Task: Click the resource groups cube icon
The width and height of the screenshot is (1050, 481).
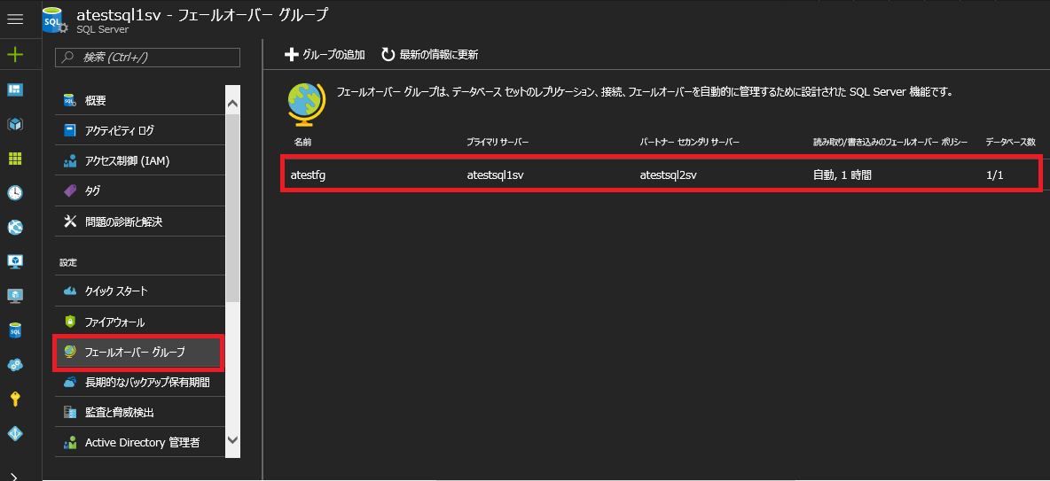Action: (x=15, y=124)
